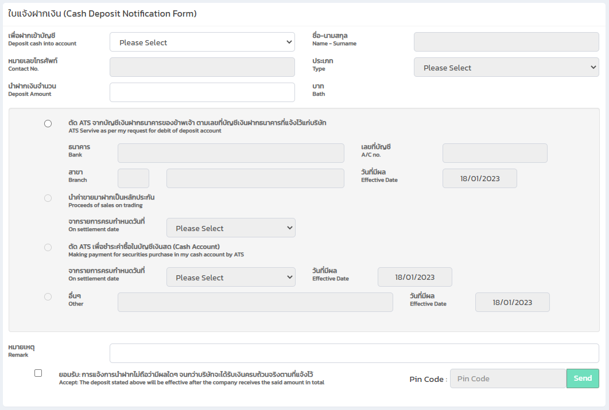Check the Accept deposit terms checkbox

(x=38, y=373)
